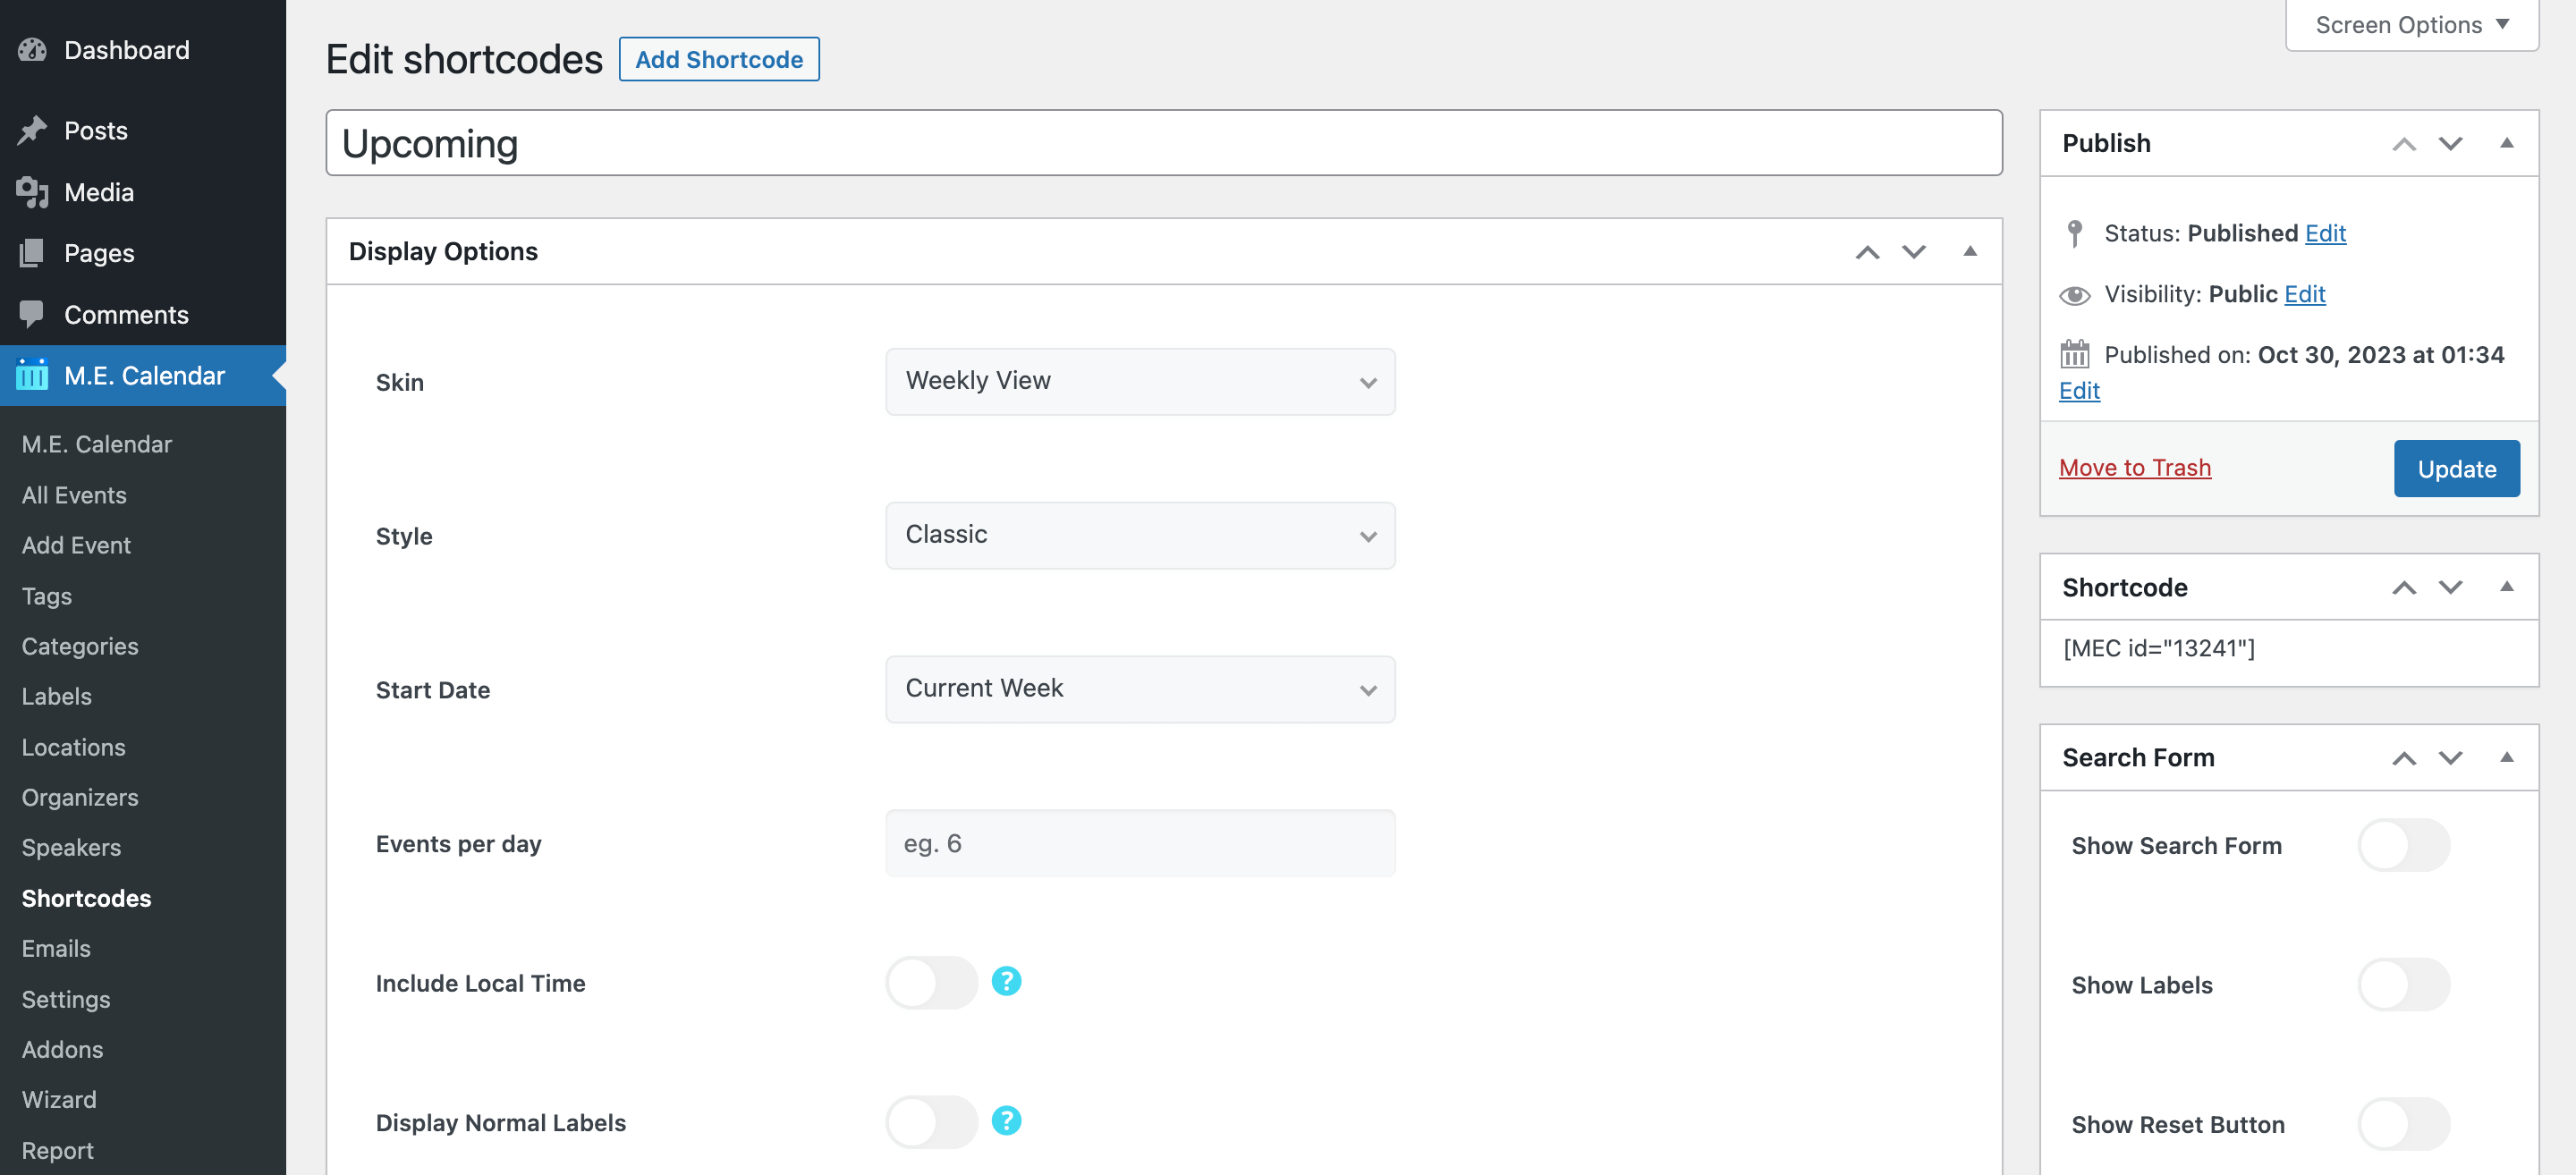Enable the Include Local Time toggle

point(931,982)
